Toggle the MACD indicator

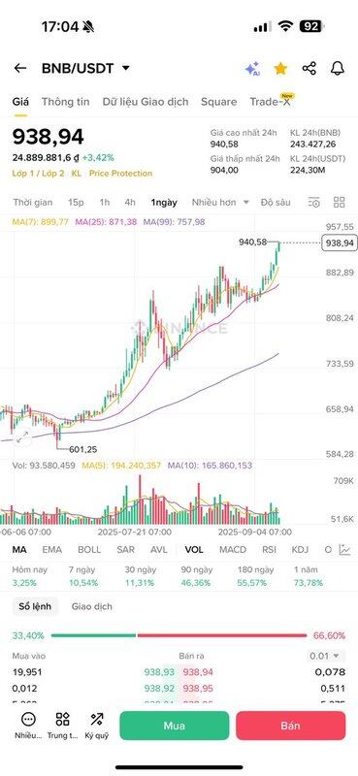[x=233, y=550]
